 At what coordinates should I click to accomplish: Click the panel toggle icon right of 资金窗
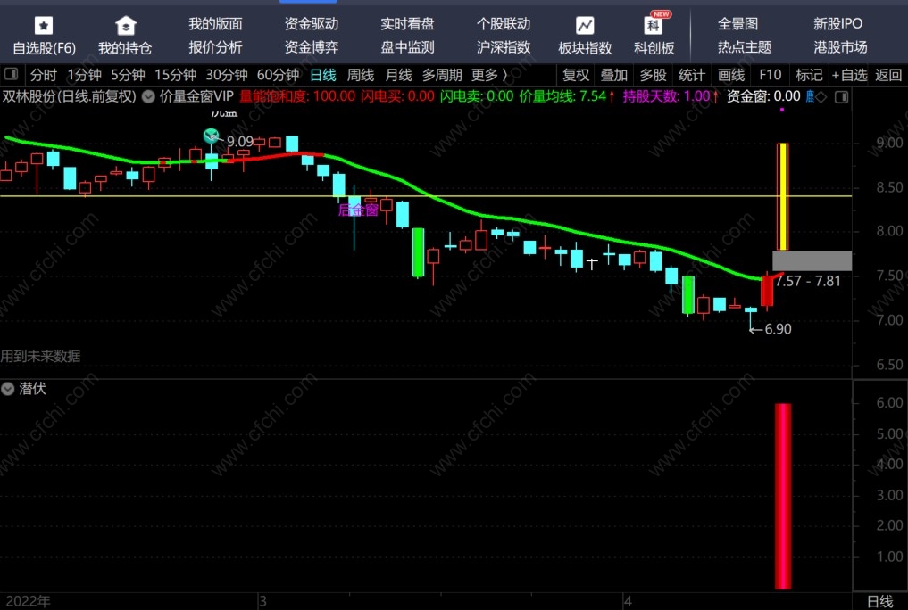pos(841,96)
